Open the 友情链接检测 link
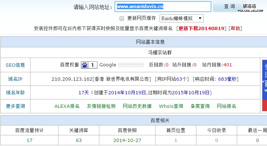The image size is (267, 146). click(x=101, y=106)
